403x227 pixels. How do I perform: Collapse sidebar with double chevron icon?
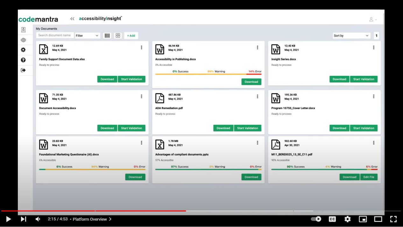[x=72, y=19]
